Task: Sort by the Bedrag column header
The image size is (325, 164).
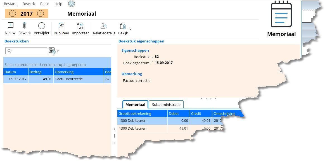Action: (41, 72)
